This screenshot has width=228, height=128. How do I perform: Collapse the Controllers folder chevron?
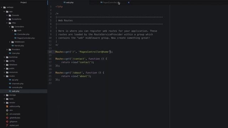point(10,27)
